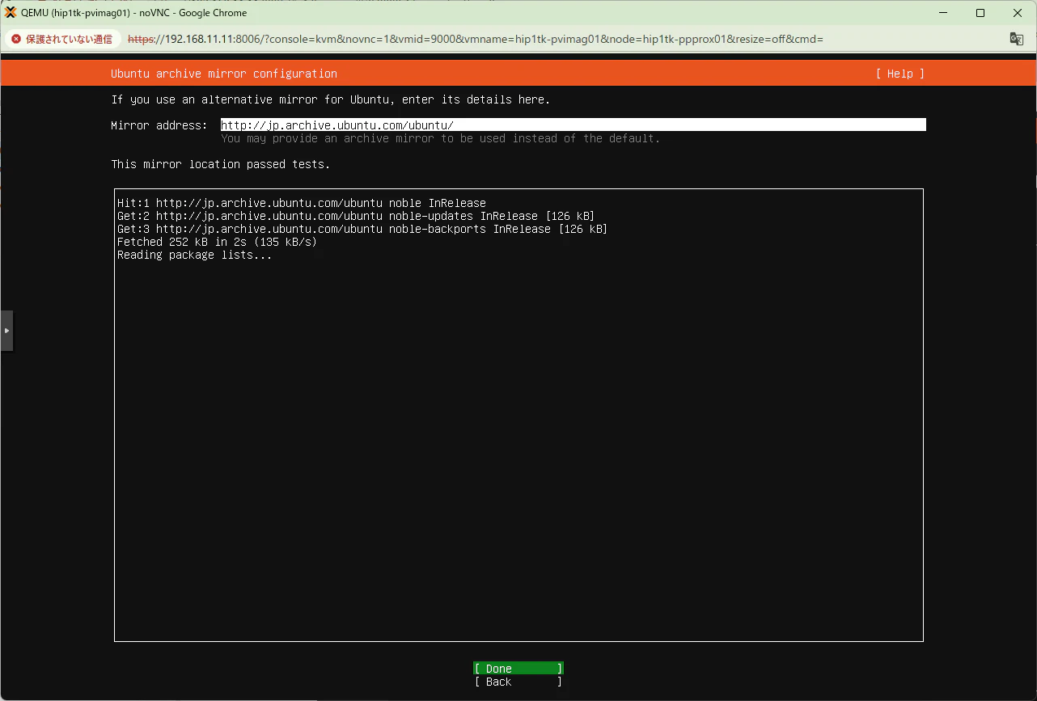
Task: Click 'Reading package lists...' log line
Action: (195, 255)
